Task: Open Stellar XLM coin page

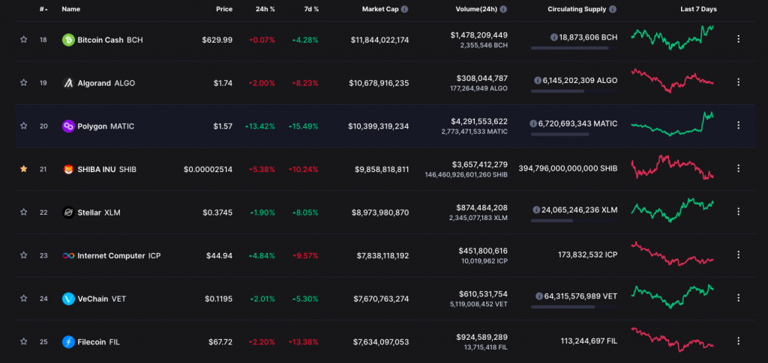Action: click(x=99, y=213)
